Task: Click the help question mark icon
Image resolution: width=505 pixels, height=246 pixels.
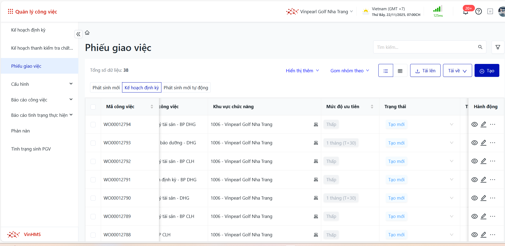Action: [478, 12]
